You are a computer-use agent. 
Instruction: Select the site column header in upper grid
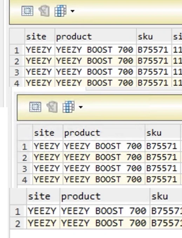(x=40, y=36)
